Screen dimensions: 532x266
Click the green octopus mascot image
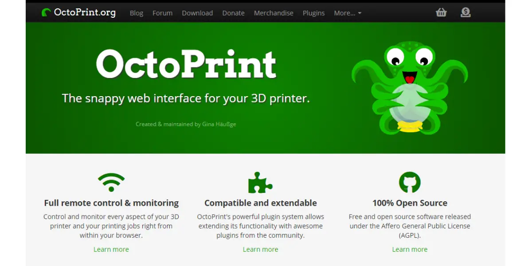(410, 88)
